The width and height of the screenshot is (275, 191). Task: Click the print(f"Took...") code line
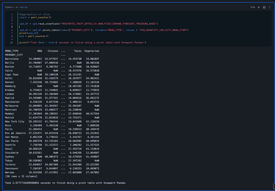coord(83,43)
